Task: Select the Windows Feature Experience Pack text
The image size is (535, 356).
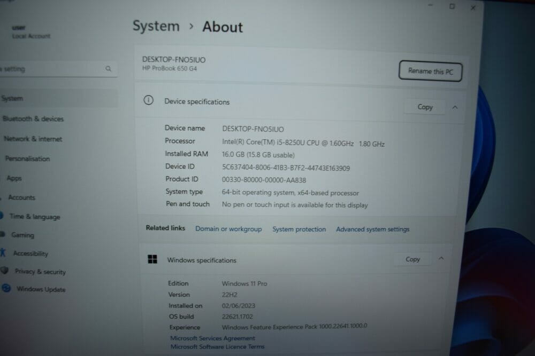Action: (294, 327)
